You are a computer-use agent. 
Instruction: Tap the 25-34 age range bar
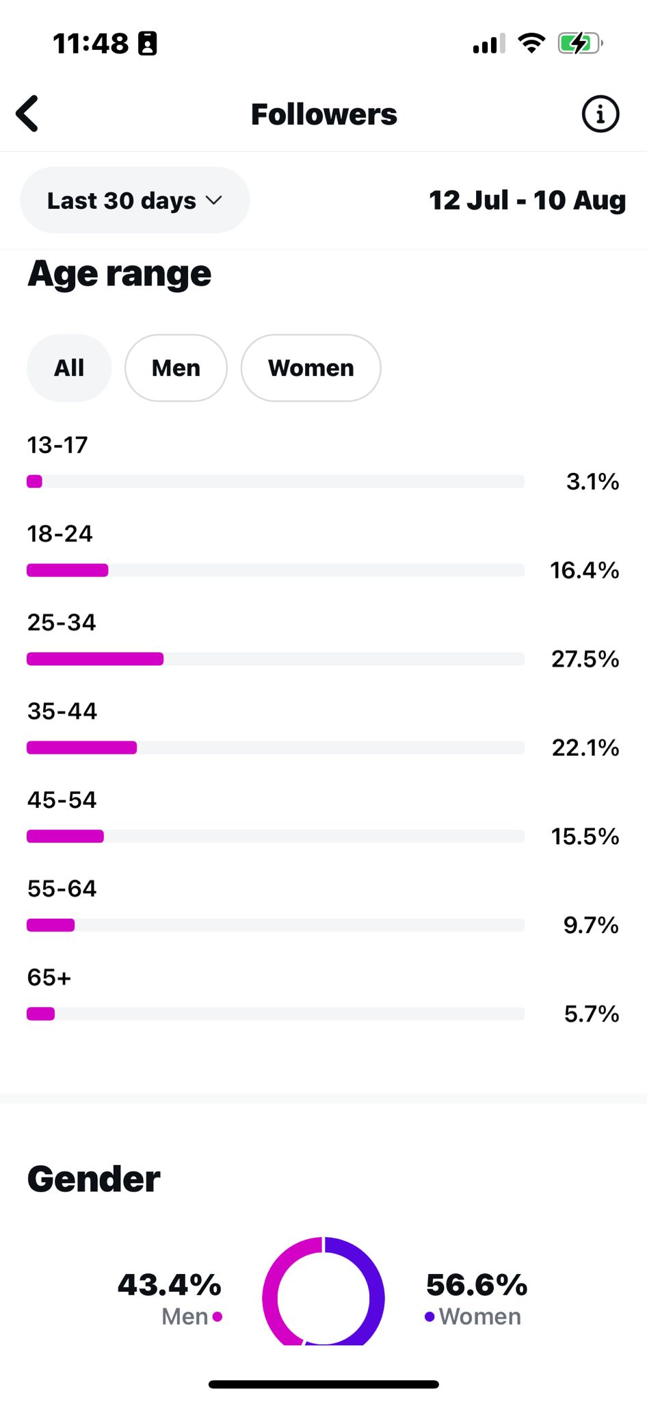tap(276, 659)
